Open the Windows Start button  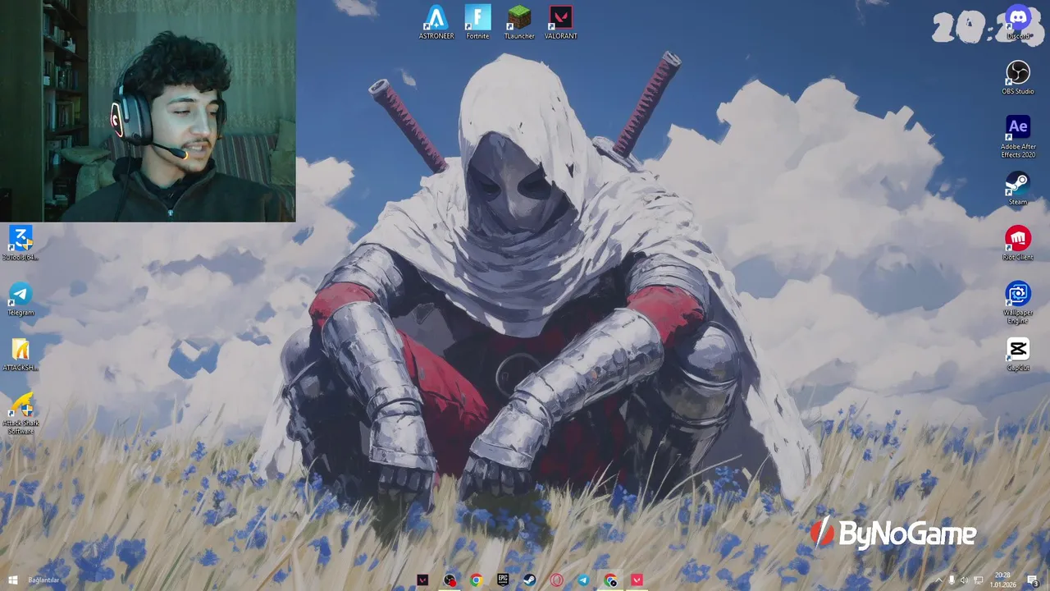pyautogui.click(x=12, y=580)
